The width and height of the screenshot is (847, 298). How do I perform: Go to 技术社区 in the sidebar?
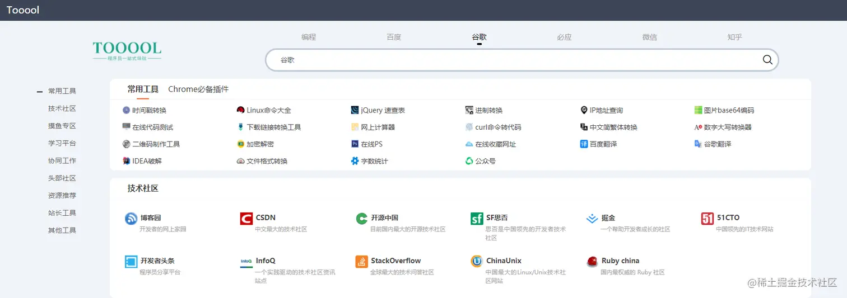(x=62, y=108)
